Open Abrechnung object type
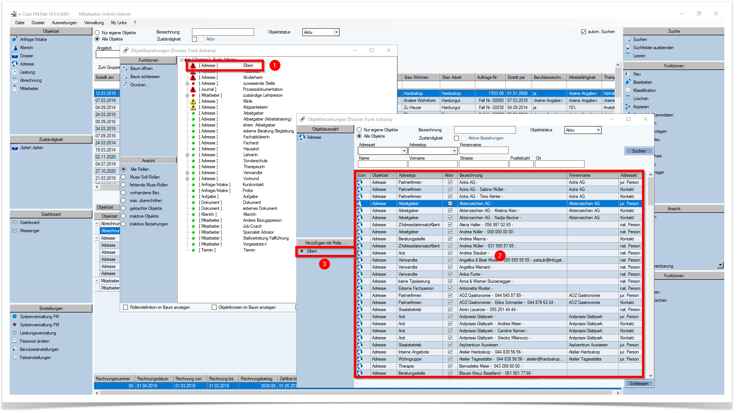The height and width of the screenshot is (413, 737). click(x=31, y=80)
